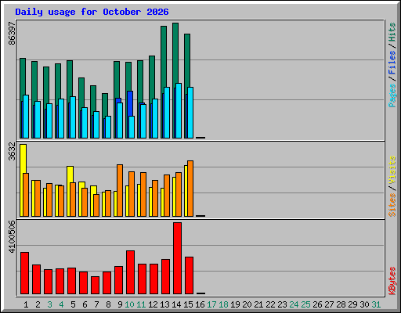Click green weekend day label 4

click(x=61, y=304)
